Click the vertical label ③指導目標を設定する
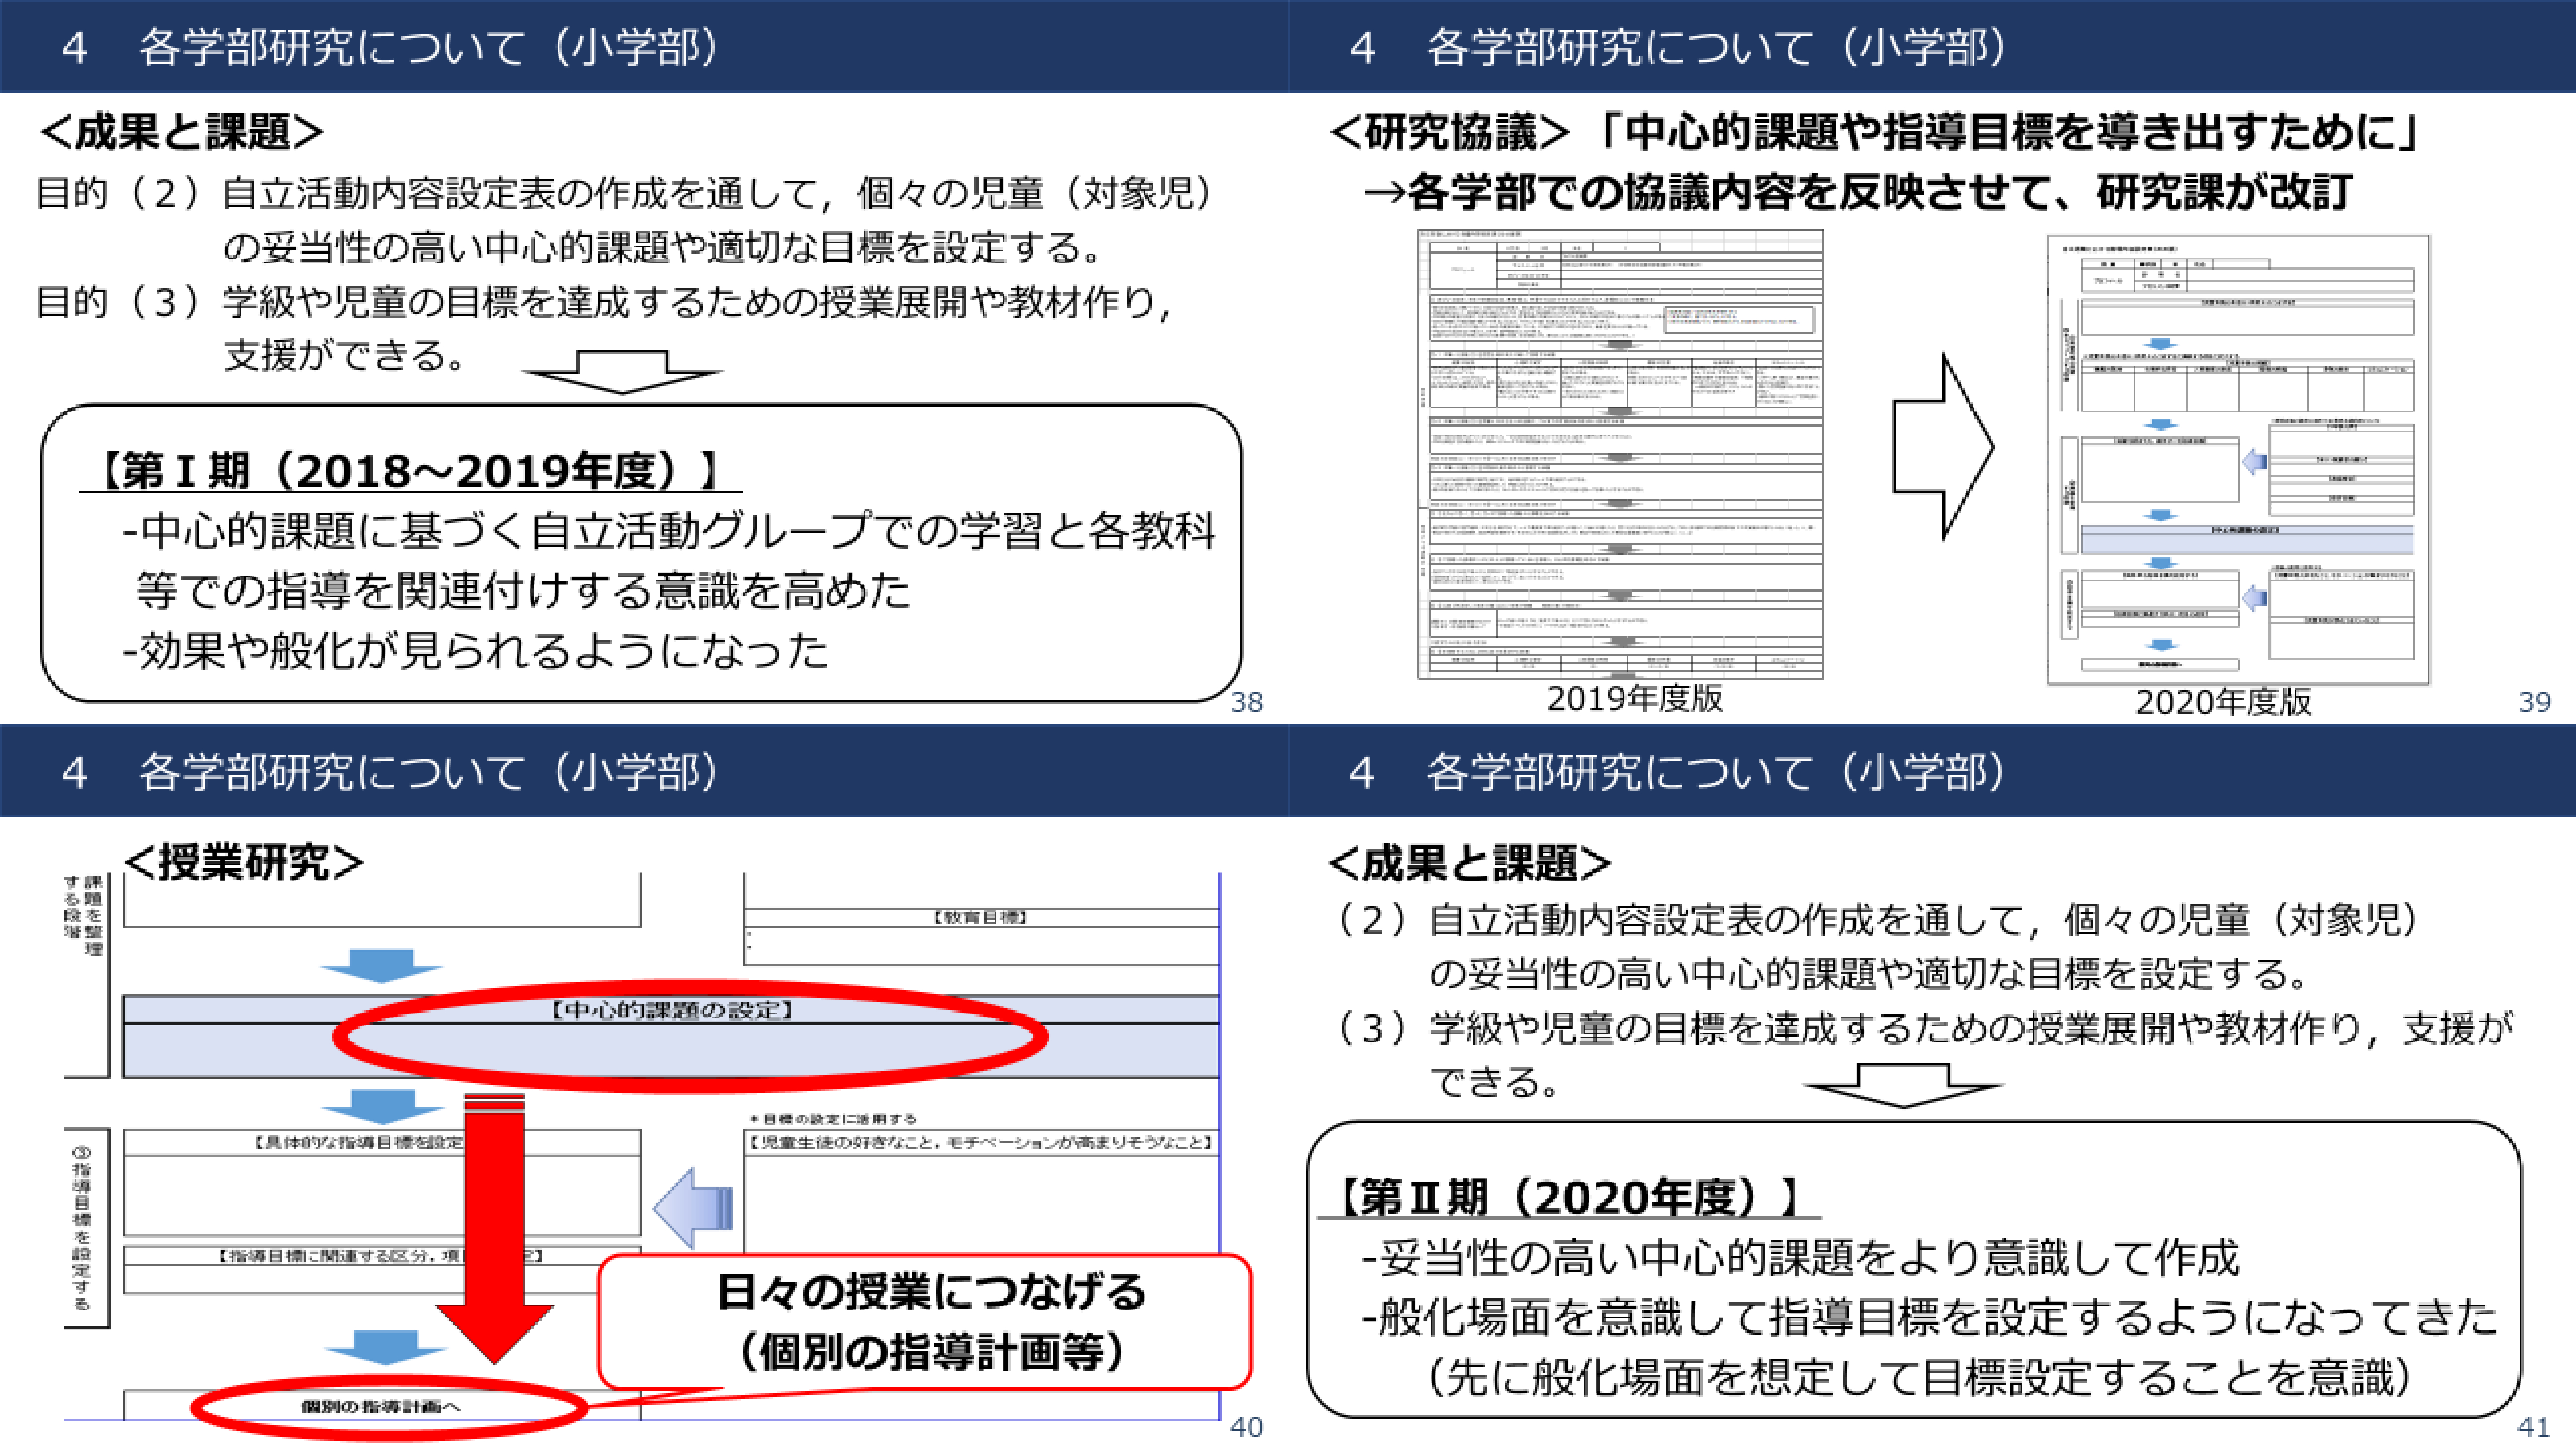 click(x=81, y=1228)
